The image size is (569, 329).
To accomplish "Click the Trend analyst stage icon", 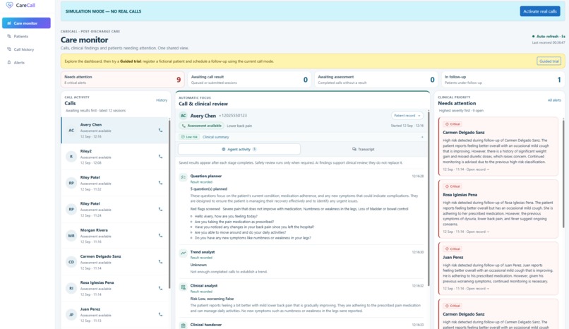I will coord(184,253).
